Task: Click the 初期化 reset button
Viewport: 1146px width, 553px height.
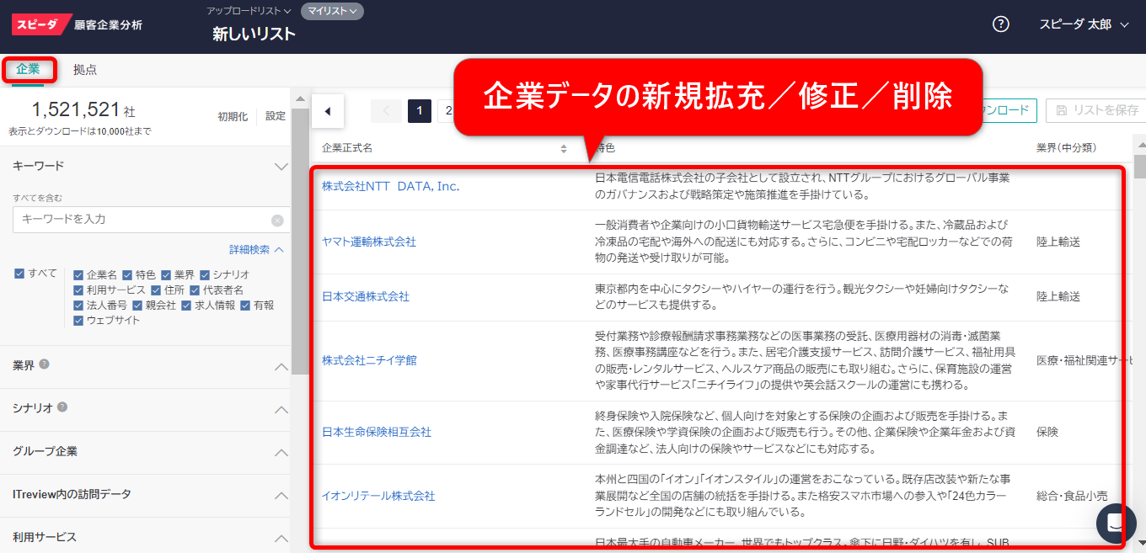Action: click(233, 116)
